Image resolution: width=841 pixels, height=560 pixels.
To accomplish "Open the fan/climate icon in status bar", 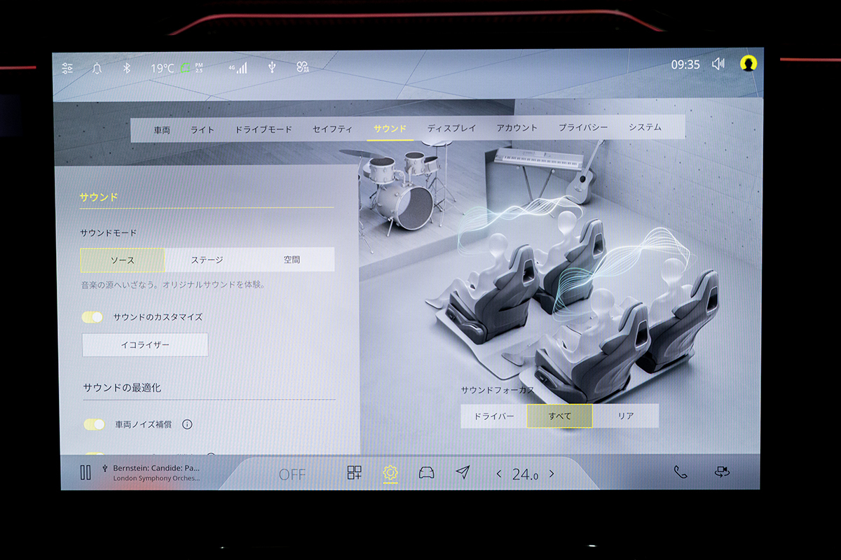I will [302, 68].
